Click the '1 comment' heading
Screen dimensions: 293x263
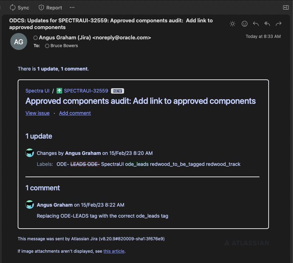coord(43,188)
